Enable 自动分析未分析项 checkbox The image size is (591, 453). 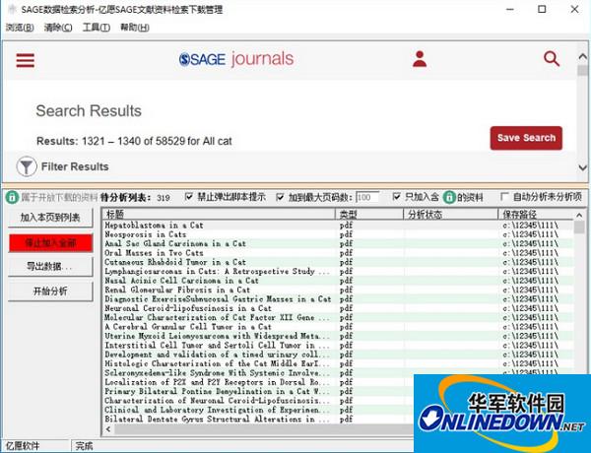[505, 197]
